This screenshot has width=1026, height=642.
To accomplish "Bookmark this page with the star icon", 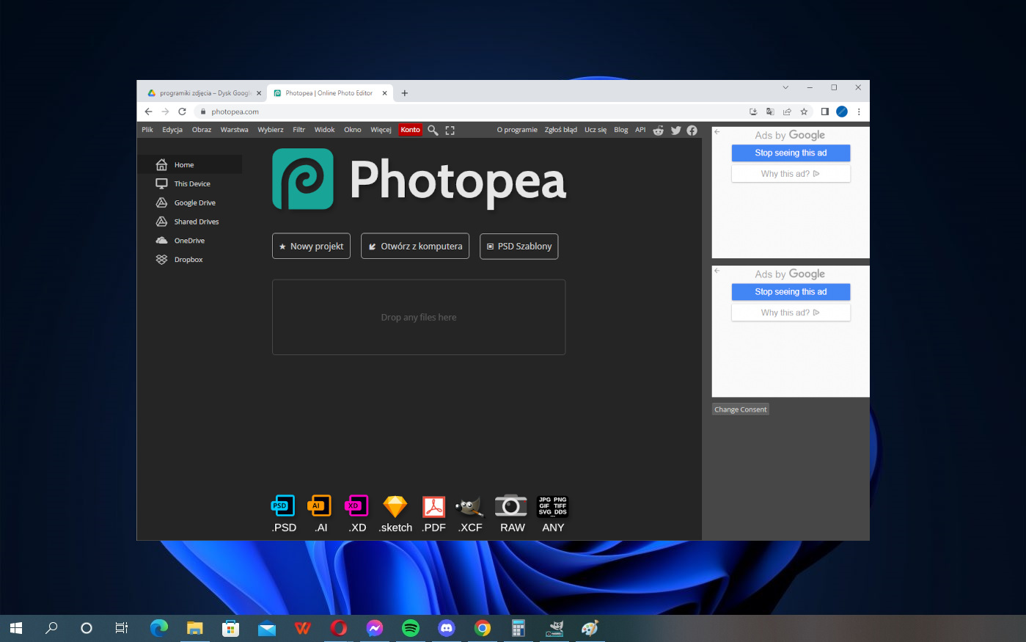I will pyautogui.click(x=804, y=112).
